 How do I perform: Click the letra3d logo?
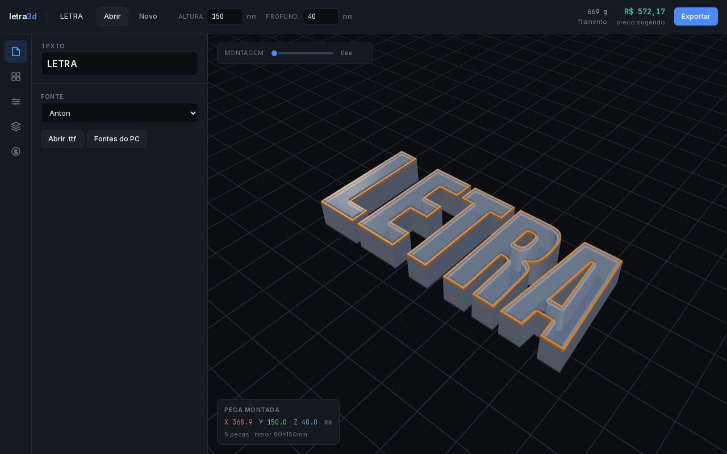[x=23, y=16]
